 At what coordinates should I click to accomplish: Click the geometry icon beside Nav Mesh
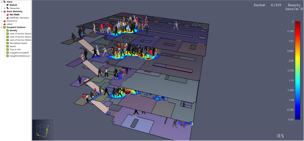pos(8,15)
